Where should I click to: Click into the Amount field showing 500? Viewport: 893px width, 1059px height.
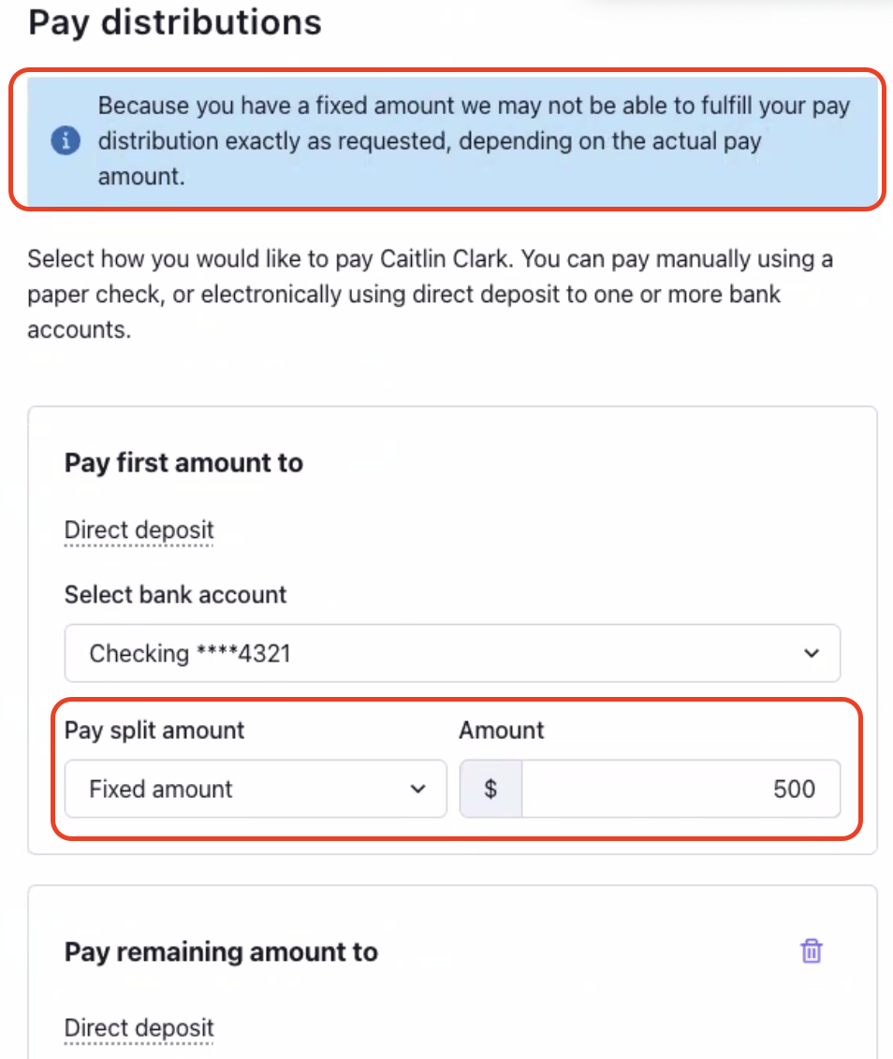[x=679, y=789]
